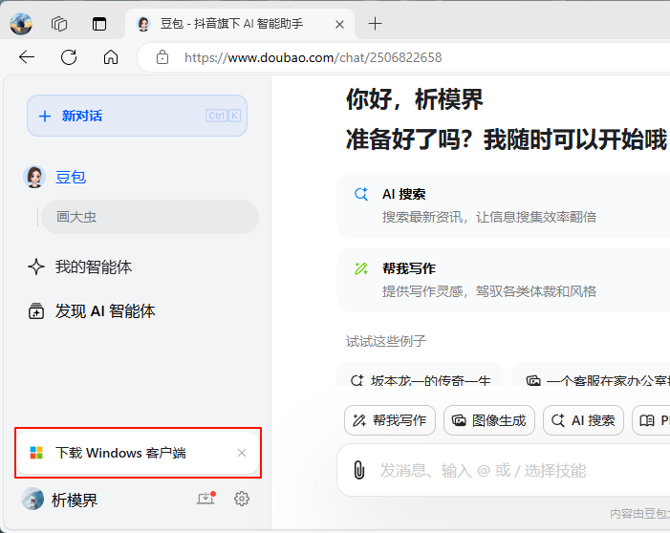Click the Windows logo icon in banner
This screenshot has height=533, width=670.
click(x=36, y=453)
